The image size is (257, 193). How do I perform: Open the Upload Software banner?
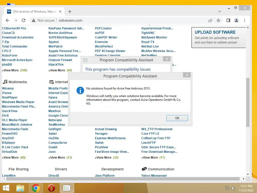point(219,38)
